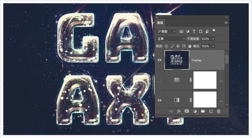Filter layers by adjustment layer type
Viewport: 252px width, 138px height.
point(188,31)
